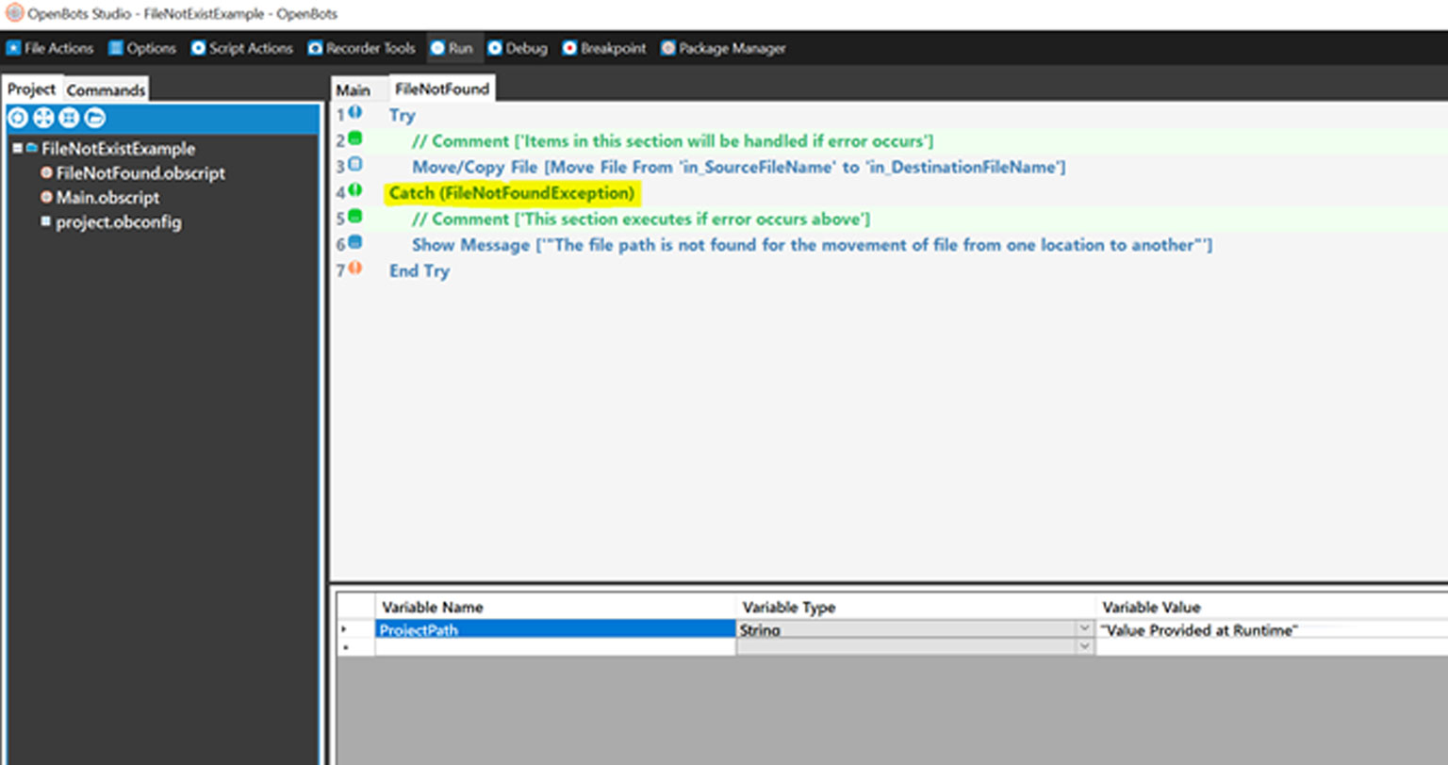Collapse the FileNotExistExample project node
The height and width of the screenshot is (765, 1448).
(x=17, y=149)
